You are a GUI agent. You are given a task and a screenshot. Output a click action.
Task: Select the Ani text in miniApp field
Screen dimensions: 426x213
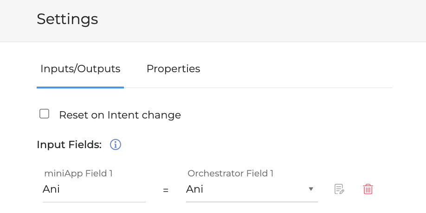tap(52, 189)
